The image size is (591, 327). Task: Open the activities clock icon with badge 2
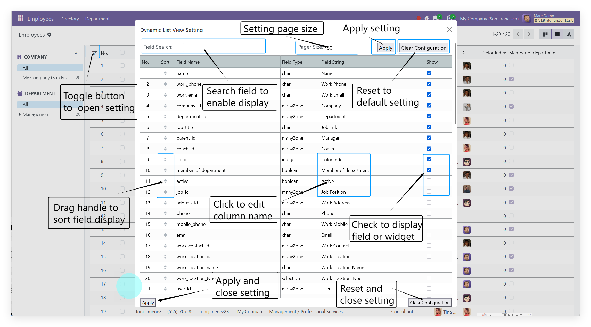click(x=449, y=18)
